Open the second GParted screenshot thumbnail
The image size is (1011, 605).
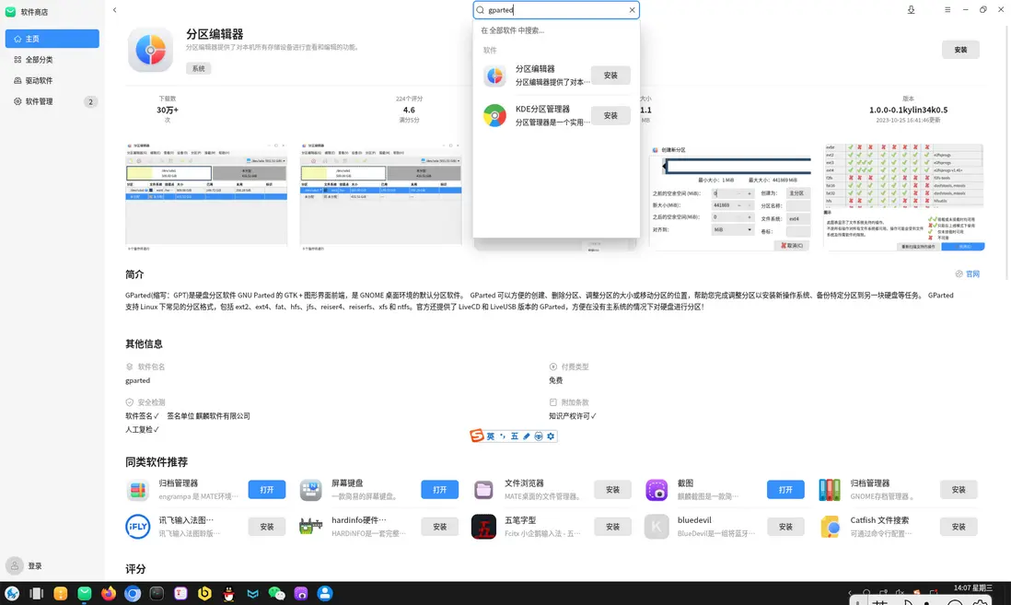[380, 196]
